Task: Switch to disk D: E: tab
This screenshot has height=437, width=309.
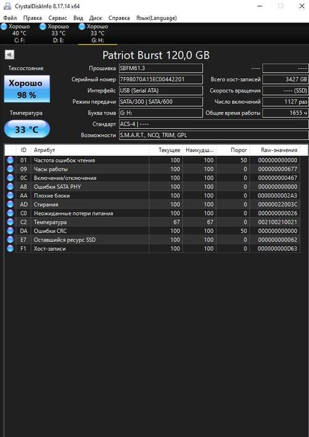Action: tap(58, 33)
